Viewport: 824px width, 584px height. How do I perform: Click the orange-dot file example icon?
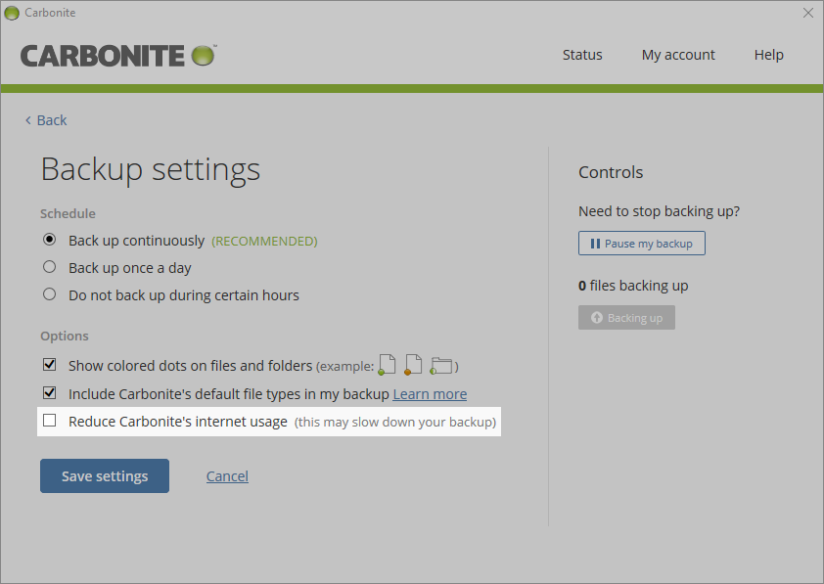(412, 363)
